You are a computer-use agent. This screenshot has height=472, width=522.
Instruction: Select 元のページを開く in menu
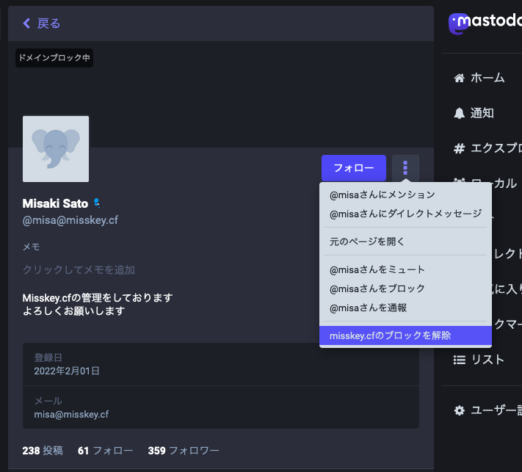click(367, 241)
